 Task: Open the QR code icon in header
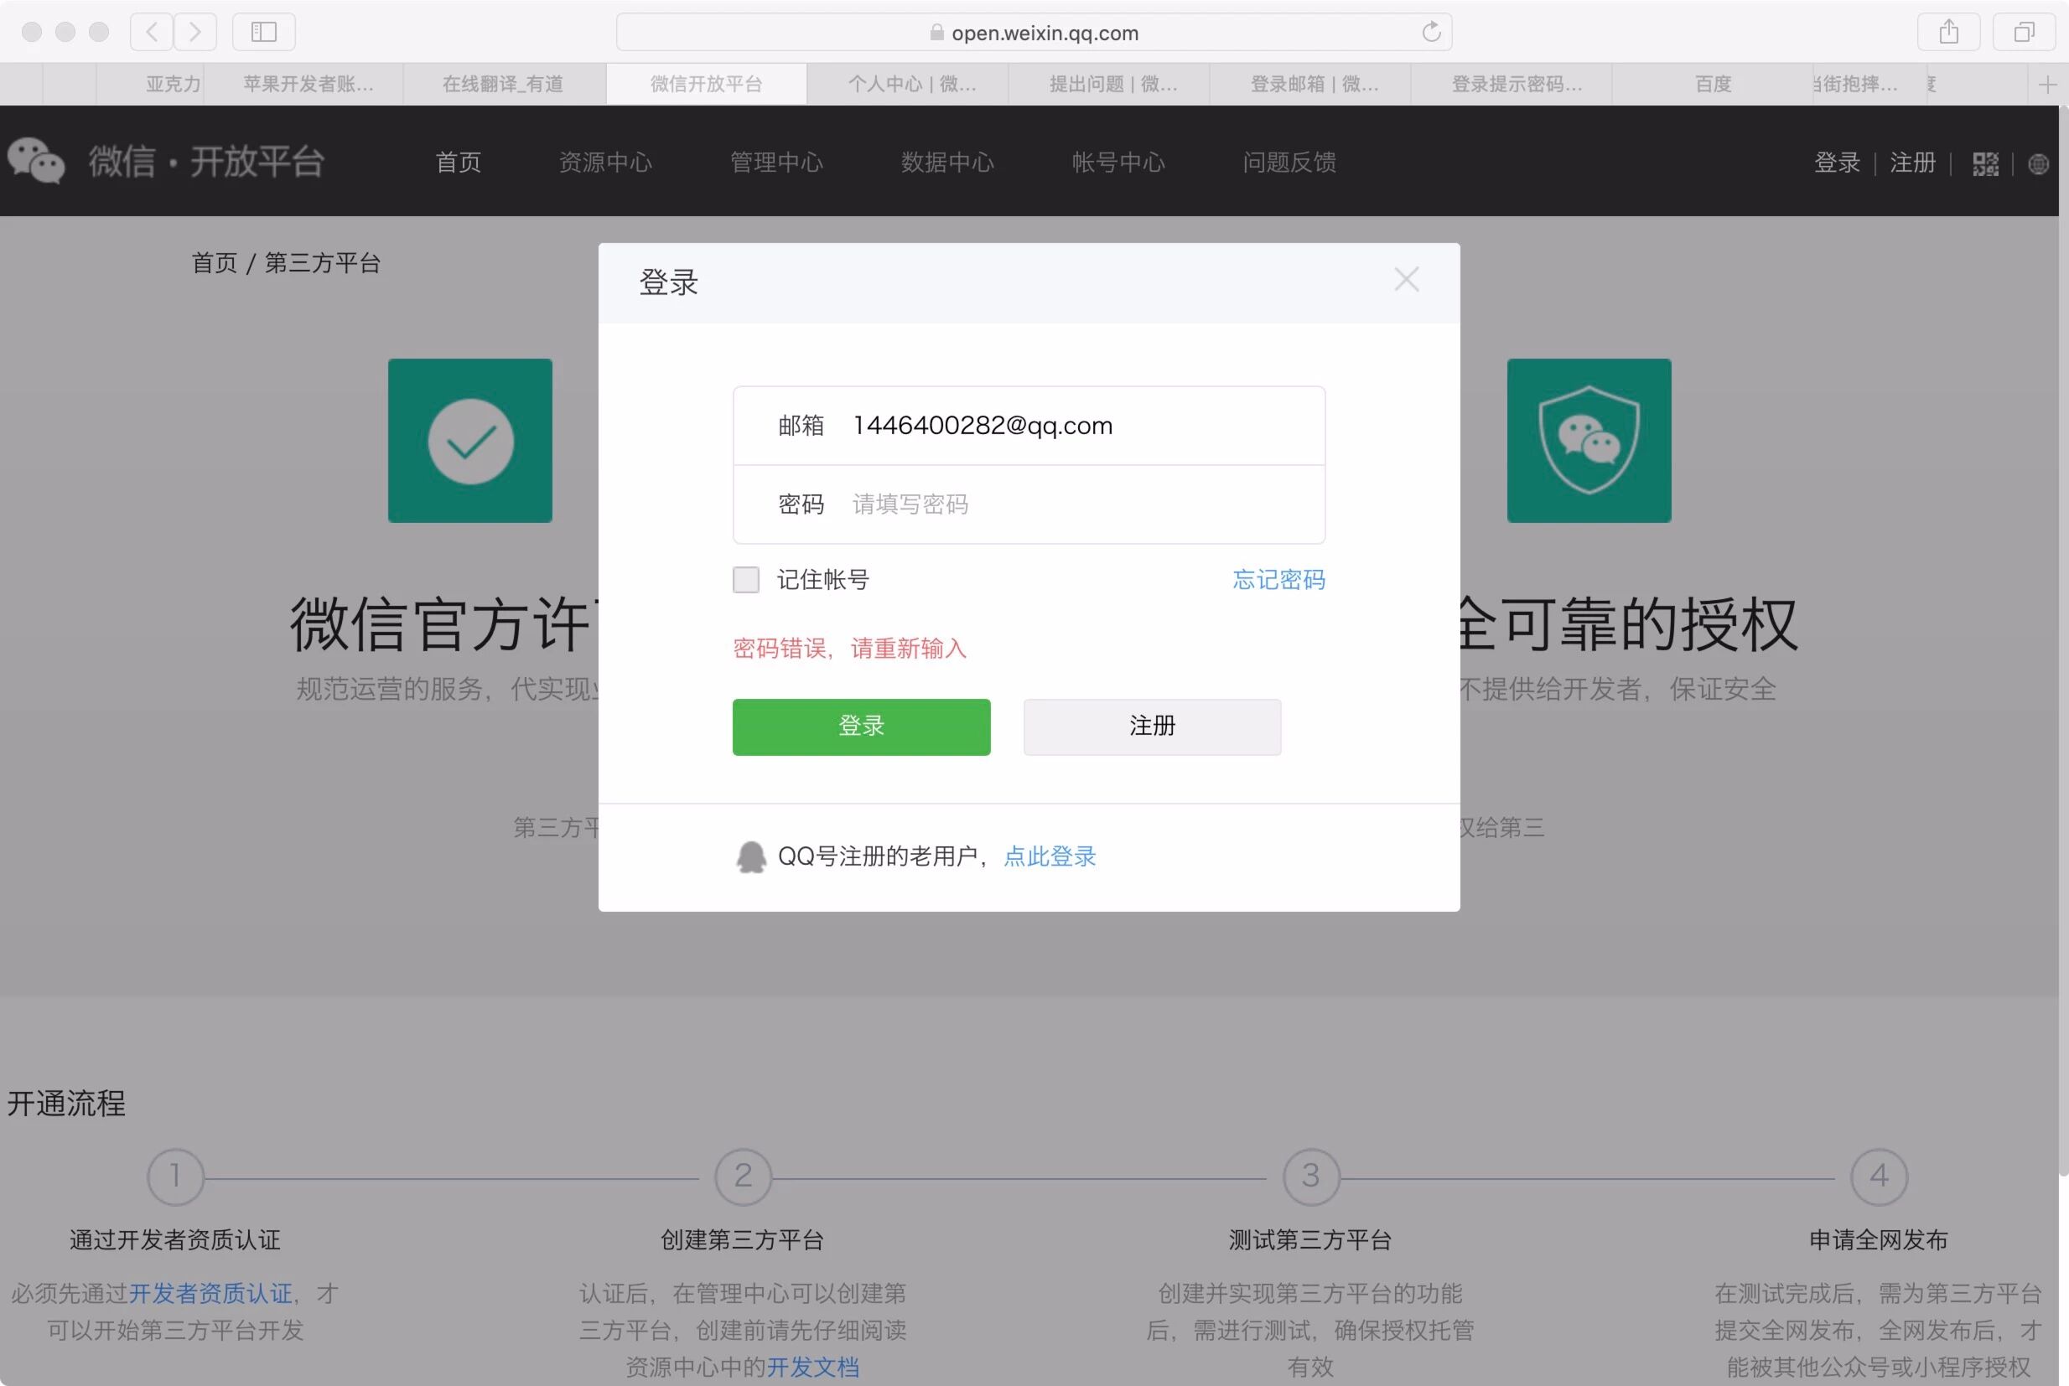tap(1985, 163)
